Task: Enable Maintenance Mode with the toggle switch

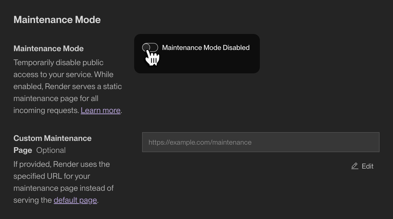Action: click(x=151, y=47)
